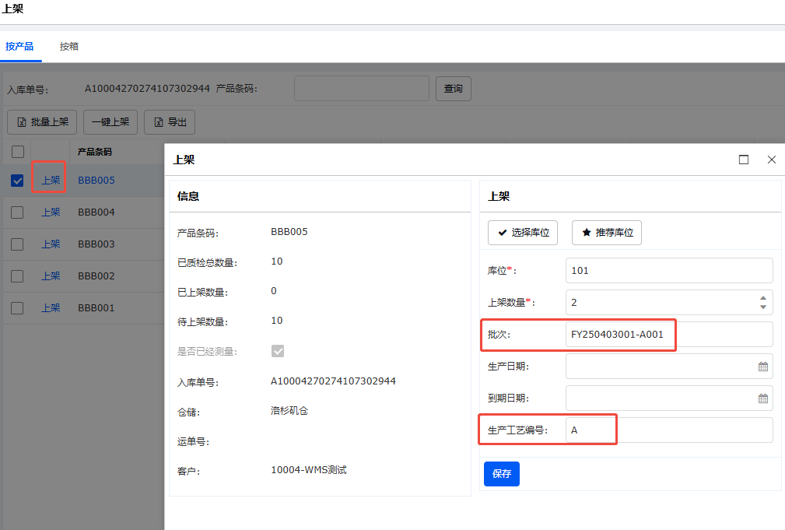Focus the 到期日期 date field
785x530 pixels.
[669, 398]
